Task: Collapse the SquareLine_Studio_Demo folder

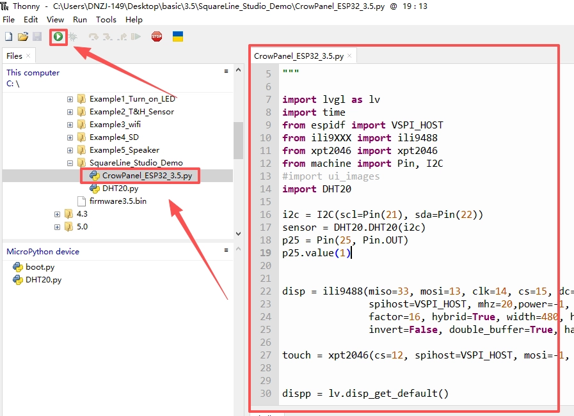Action: tap(70, 163)
